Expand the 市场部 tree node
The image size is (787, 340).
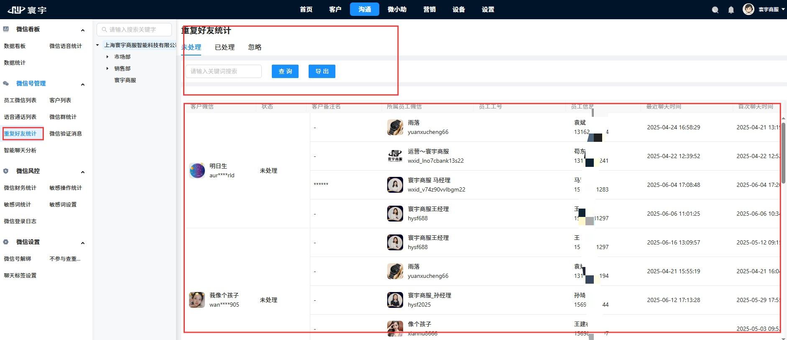[x=107, y=57]
